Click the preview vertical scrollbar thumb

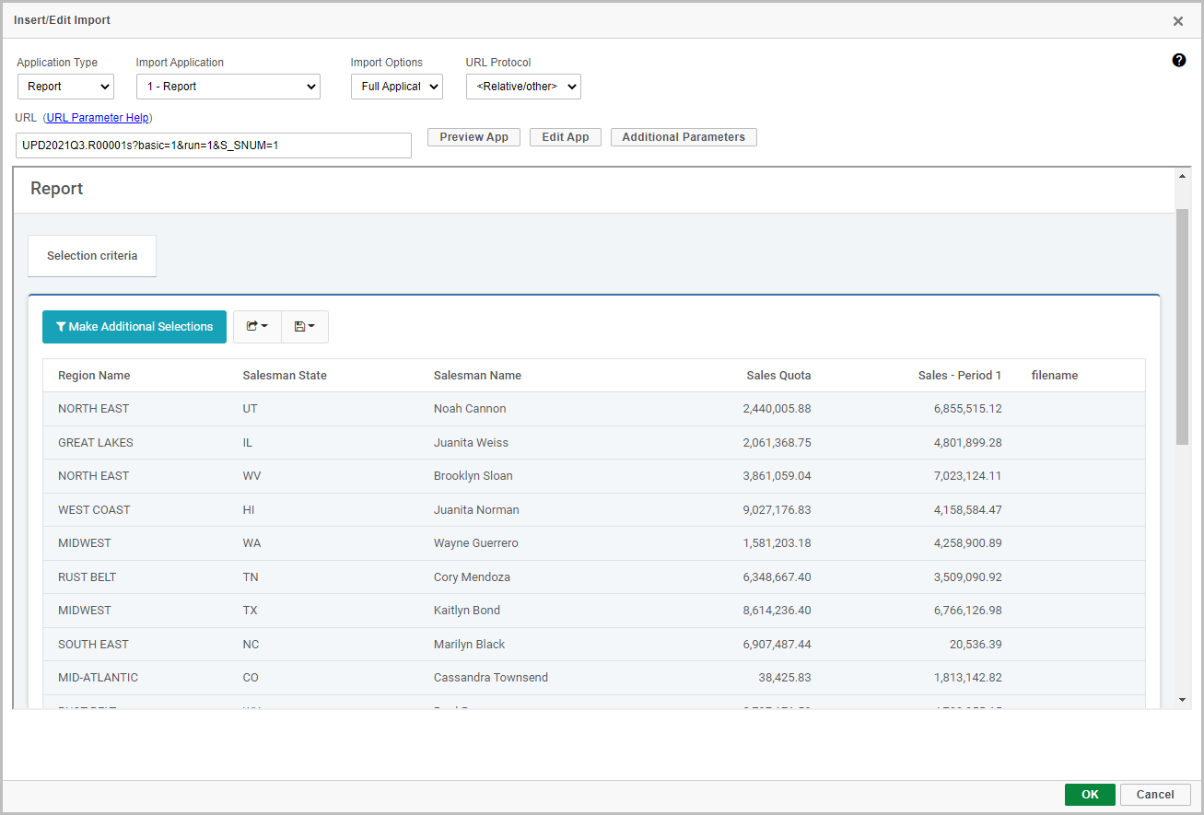pyautogui.click(x=1183, y=327)
